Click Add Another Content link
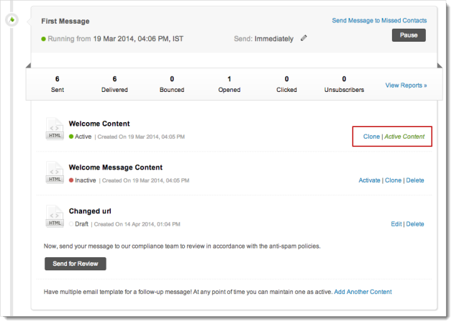Screen dimensions: 454x324 (363, 292)
